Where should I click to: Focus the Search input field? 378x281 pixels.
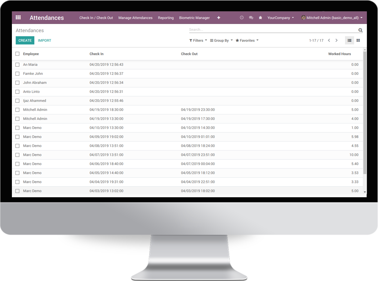[273, 30]
